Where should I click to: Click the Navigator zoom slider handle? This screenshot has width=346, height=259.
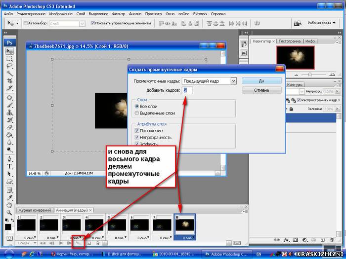310,74
